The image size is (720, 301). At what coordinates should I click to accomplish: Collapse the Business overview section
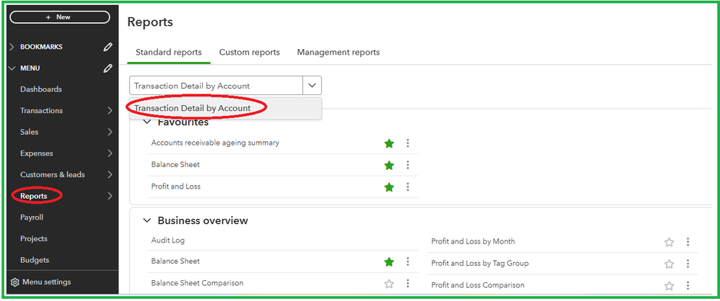[147, 220]
